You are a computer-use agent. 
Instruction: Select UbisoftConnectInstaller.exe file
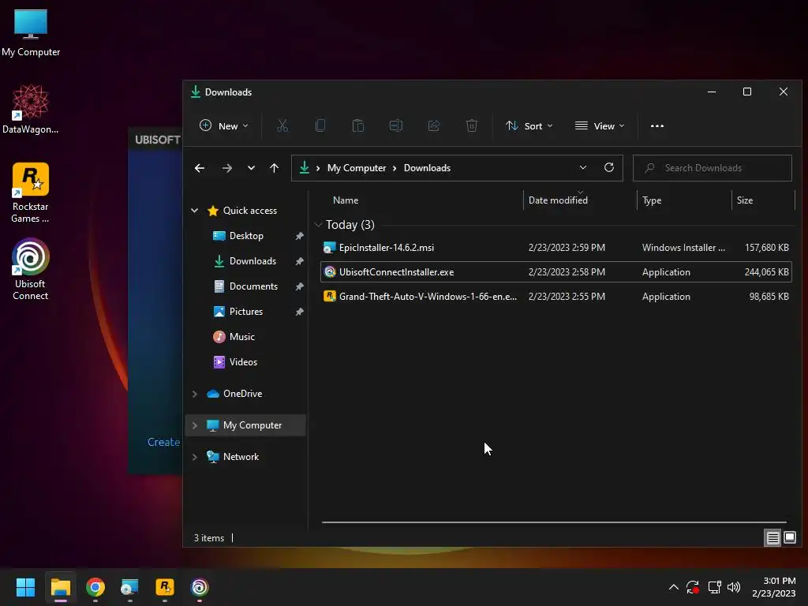point(556,272)
